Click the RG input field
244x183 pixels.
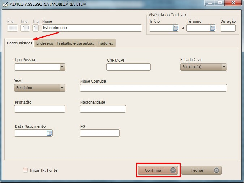[100, 133]
